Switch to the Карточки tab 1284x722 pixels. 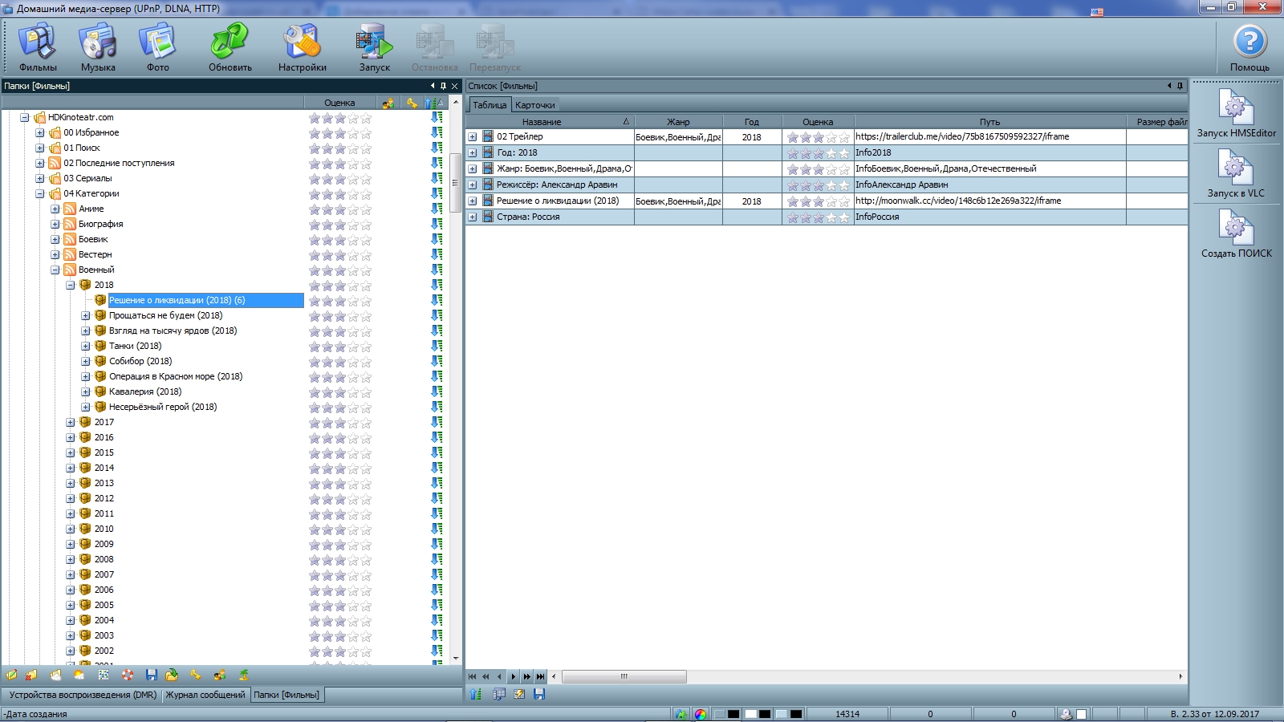pos(535,105)
